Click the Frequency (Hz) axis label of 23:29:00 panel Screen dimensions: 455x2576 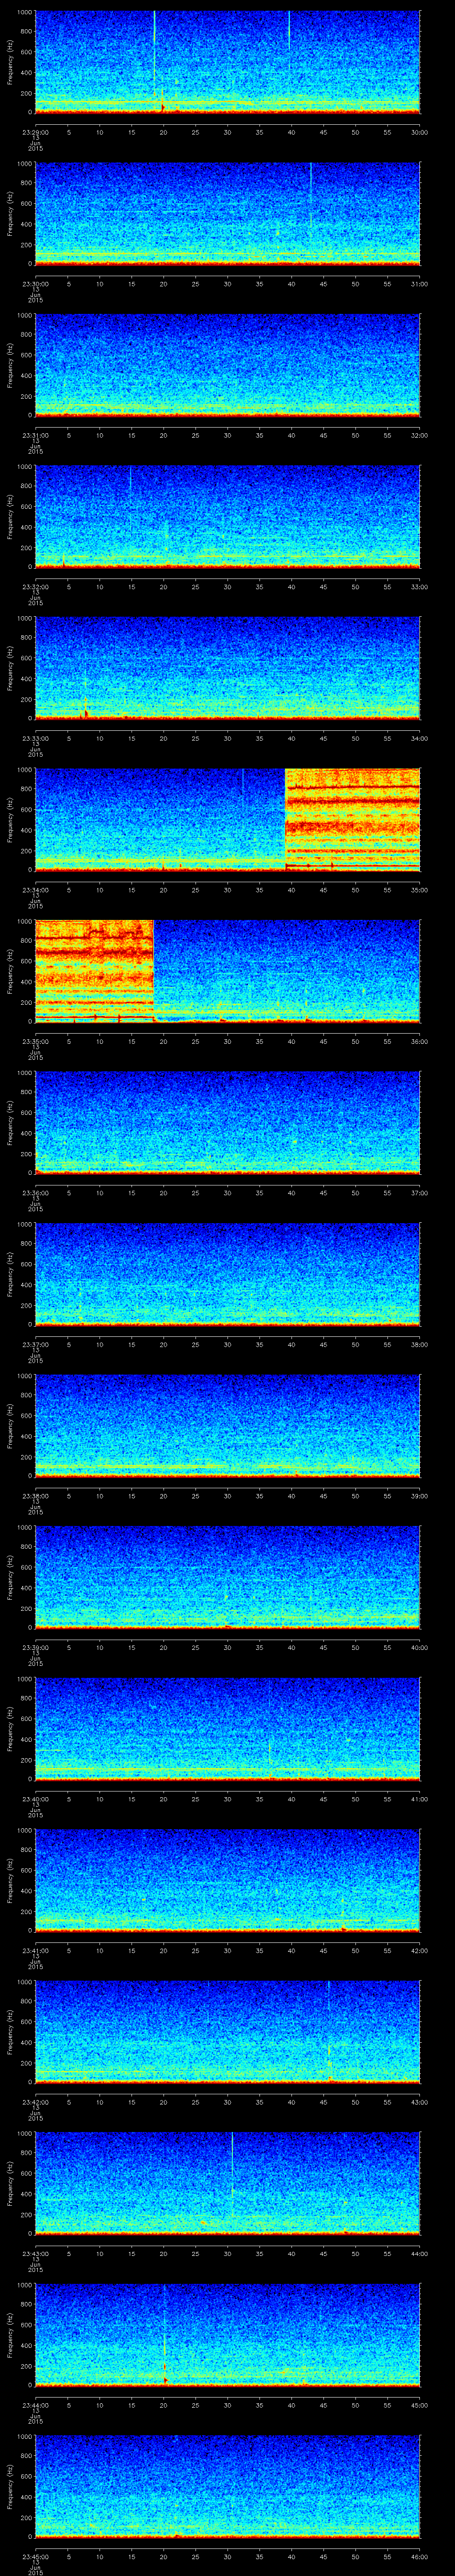tap(10, 62)
